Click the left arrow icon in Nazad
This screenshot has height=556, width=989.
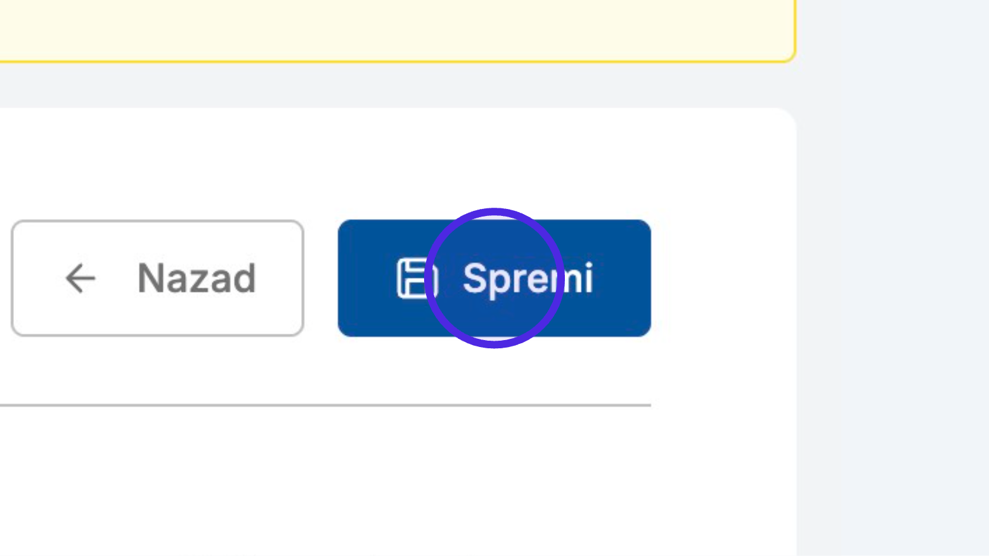[81, 278]
